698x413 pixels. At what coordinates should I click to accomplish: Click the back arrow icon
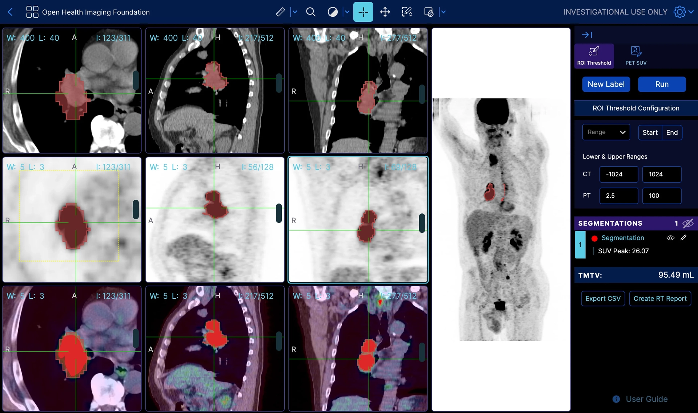(10, 12)
